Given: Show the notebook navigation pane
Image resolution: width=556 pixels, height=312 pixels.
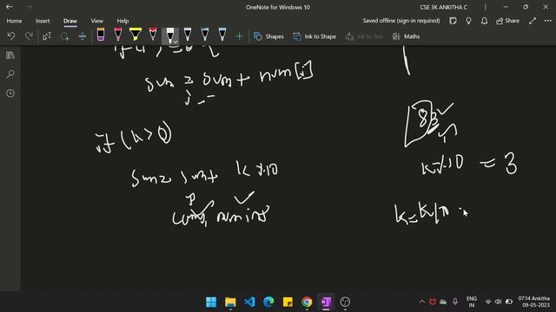Looking at the screenshot, I should point(10,55).
